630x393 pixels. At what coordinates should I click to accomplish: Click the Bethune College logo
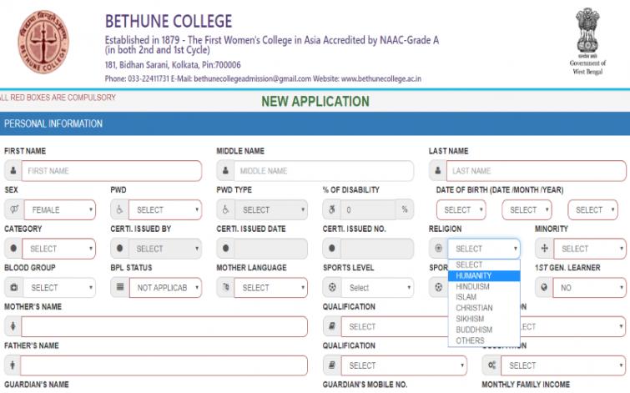pos(45,43)
